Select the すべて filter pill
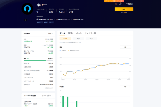 65,39
